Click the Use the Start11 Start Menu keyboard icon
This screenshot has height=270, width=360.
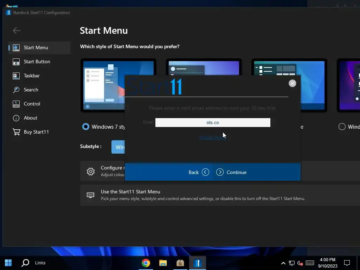tap(90, 195)
